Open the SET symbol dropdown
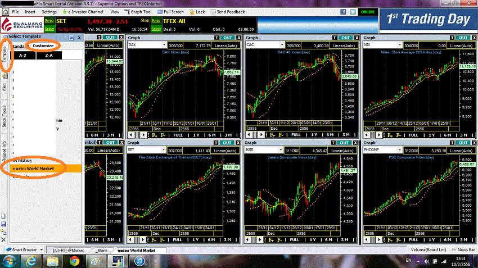478x268 pixels. (164, 150)
